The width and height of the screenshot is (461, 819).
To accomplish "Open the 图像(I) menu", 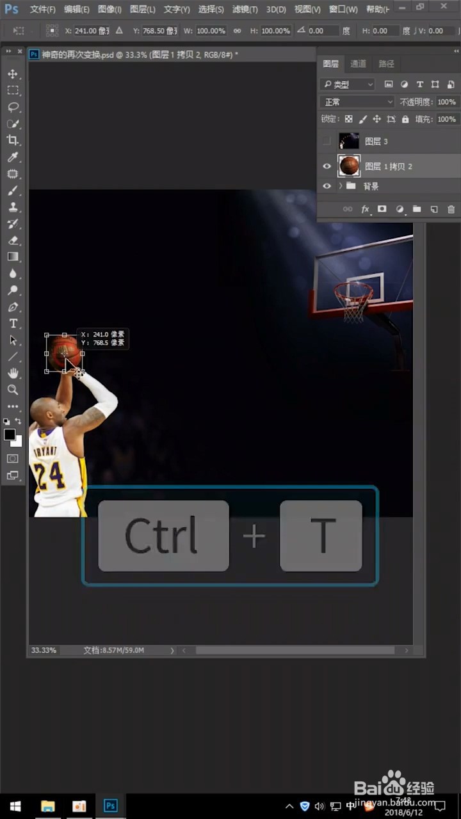I will 109,10.
